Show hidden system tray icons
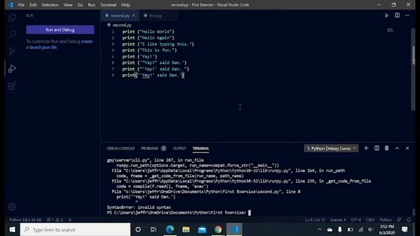The height and width of the screenshot is (236, 420). click(x=320, y=229)
